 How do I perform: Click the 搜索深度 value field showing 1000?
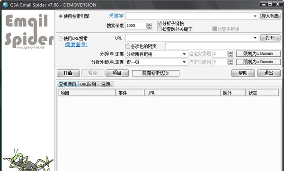(x=136, y=26)
